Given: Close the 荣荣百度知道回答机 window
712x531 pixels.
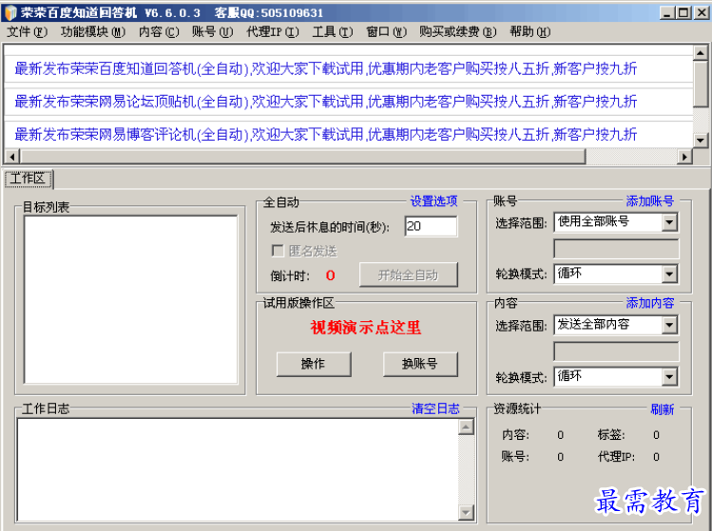Looking at the screenshot, I should click(x=701, y=12).
